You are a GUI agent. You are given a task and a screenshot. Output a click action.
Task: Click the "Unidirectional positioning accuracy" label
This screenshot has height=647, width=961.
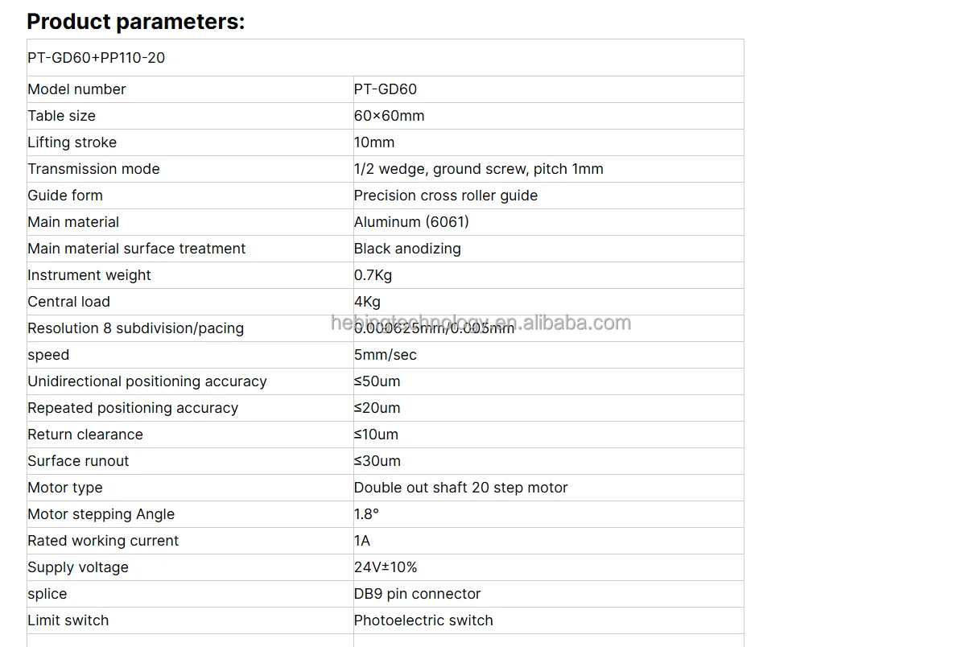click(147, 381)
